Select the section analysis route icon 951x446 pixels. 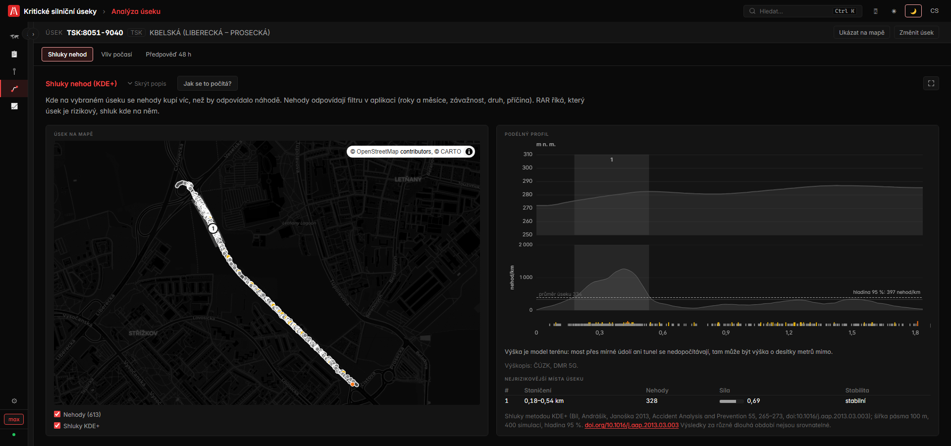coord(14,89)
